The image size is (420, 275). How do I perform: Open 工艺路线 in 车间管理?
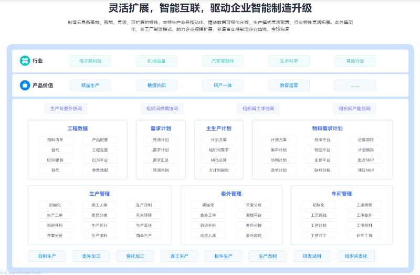click(319, 215)
